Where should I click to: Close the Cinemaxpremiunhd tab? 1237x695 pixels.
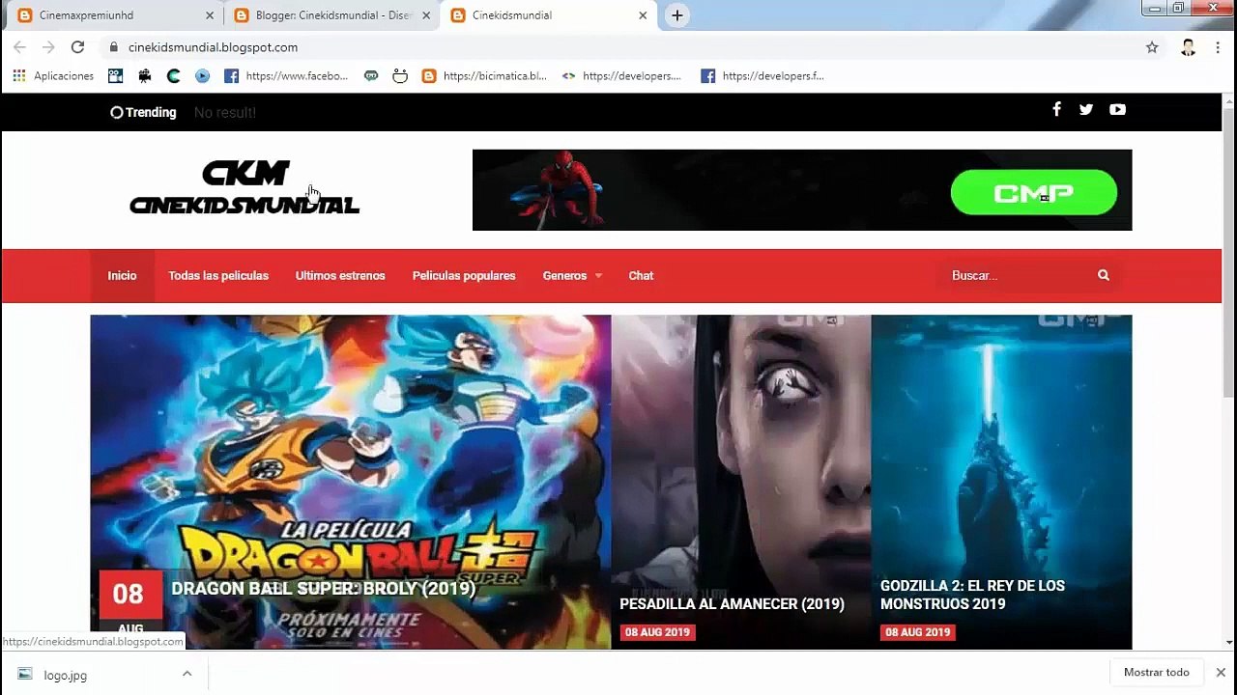coord(210,15)
